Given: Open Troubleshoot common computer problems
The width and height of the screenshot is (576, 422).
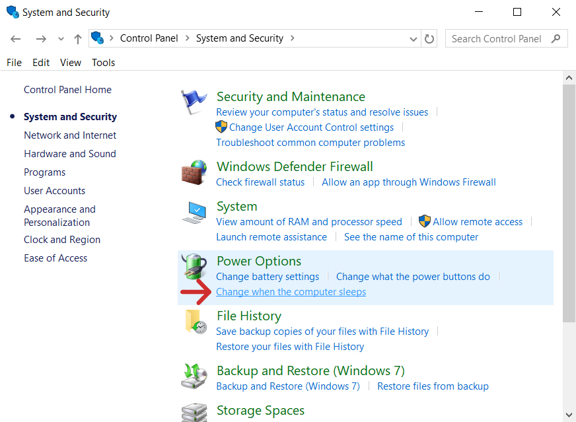Looking at the screenshot, I should point(310,142).
